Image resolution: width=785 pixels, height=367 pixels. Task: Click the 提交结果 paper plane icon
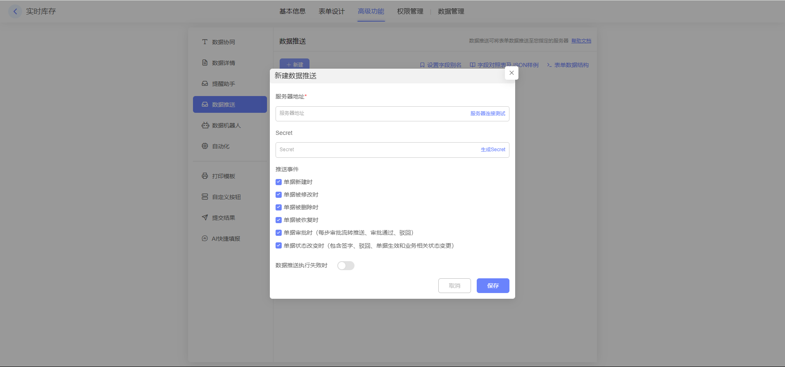(x=205, y=217)
